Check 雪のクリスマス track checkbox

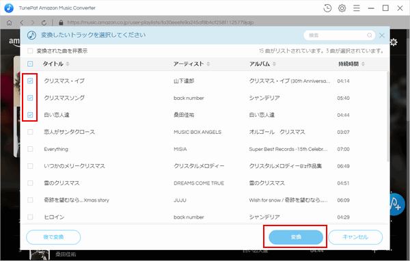[x=30, y=183]
